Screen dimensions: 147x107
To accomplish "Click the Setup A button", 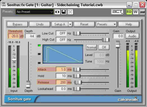I will click(60, 24).
